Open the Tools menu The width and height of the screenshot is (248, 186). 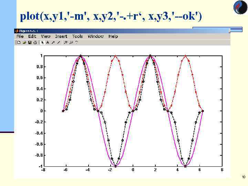[x=77, y=37]
